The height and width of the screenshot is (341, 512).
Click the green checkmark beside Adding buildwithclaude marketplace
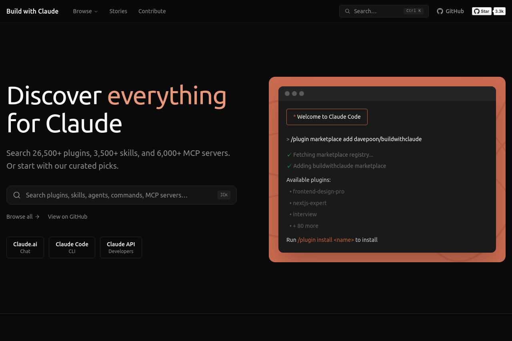click(x=289, y=166)
